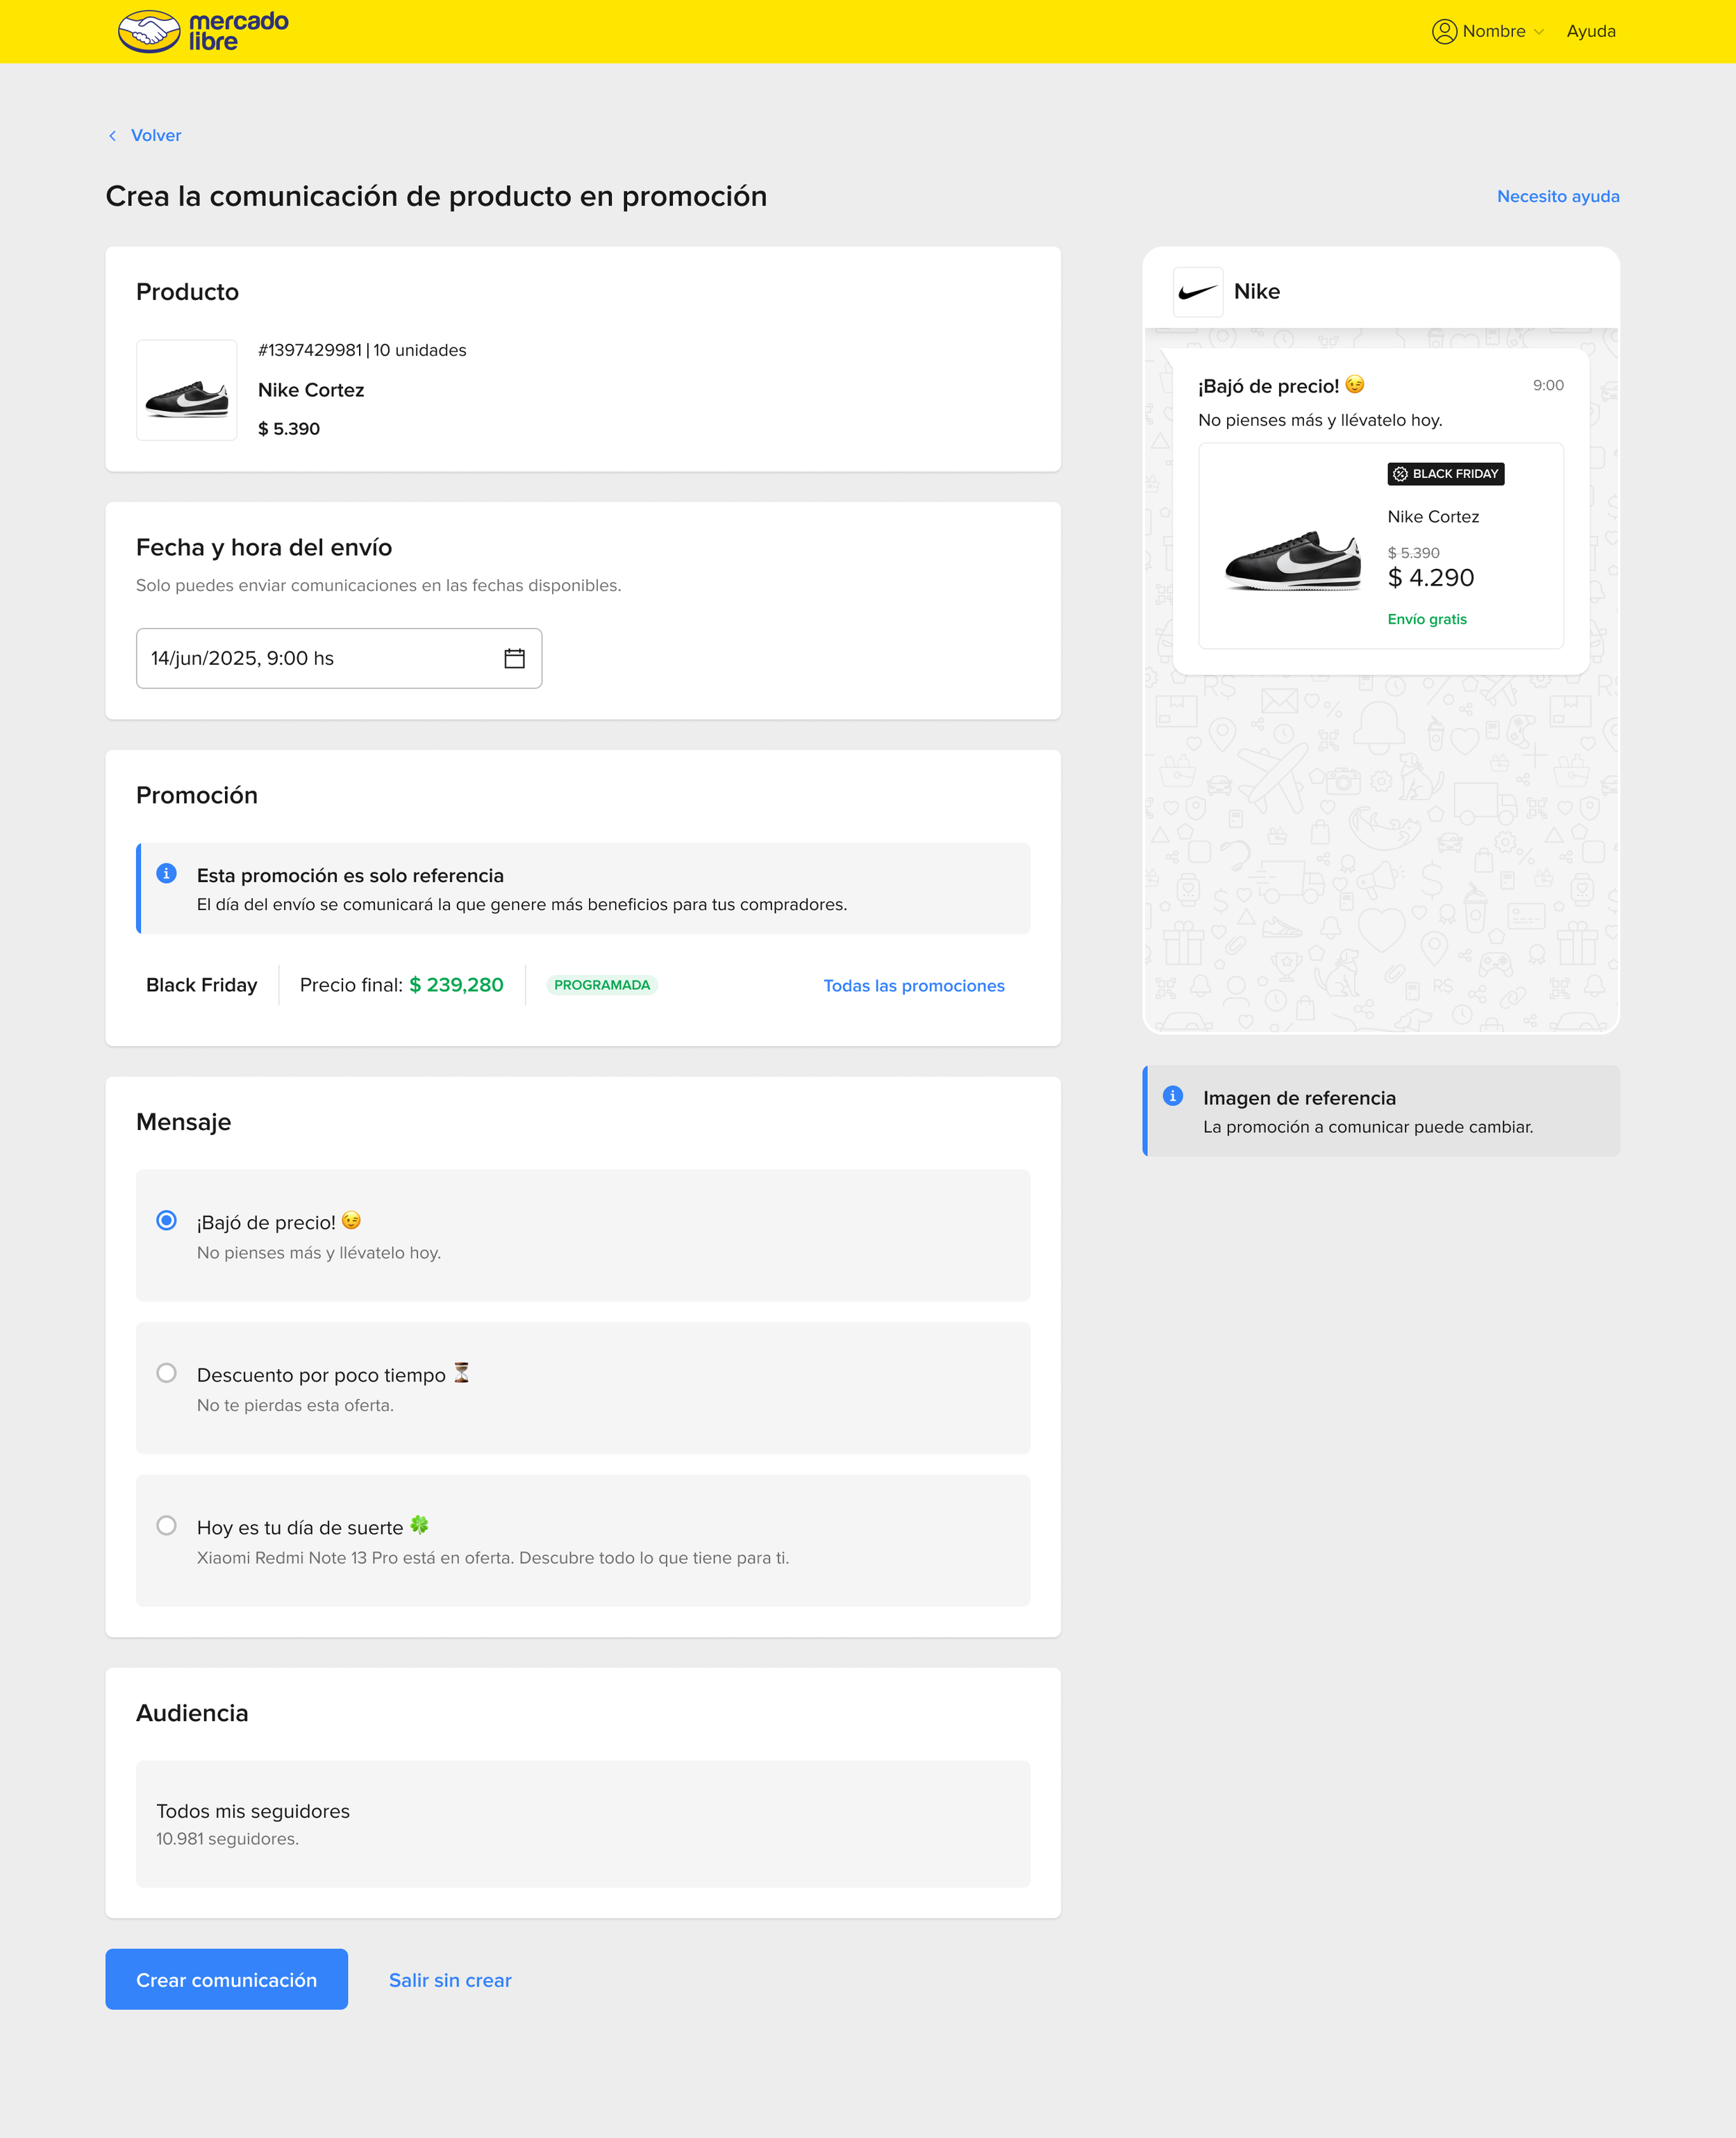Click the Volver back chevron icon
Viewport: 1736px width, 2138px height.
pos(112,136)
